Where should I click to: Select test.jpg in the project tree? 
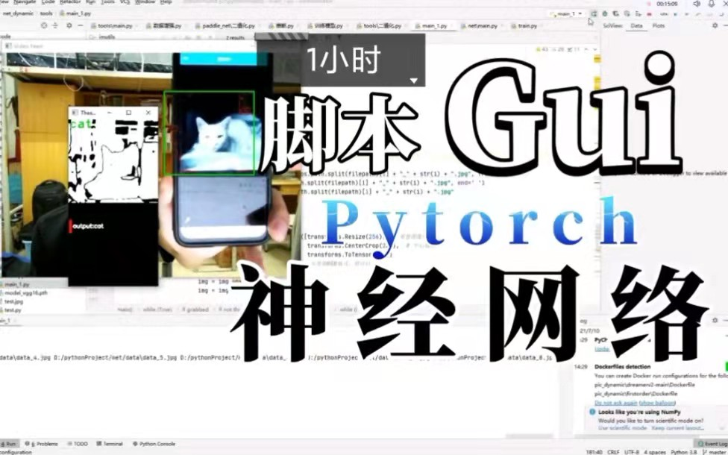point(13,301)
